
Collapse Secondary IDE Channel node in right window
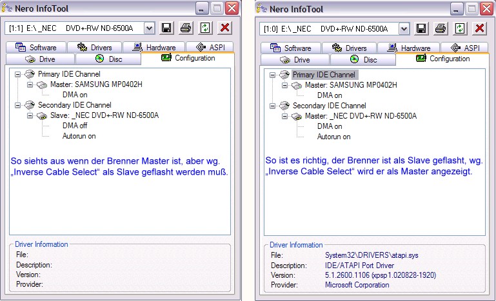(272, 106)
